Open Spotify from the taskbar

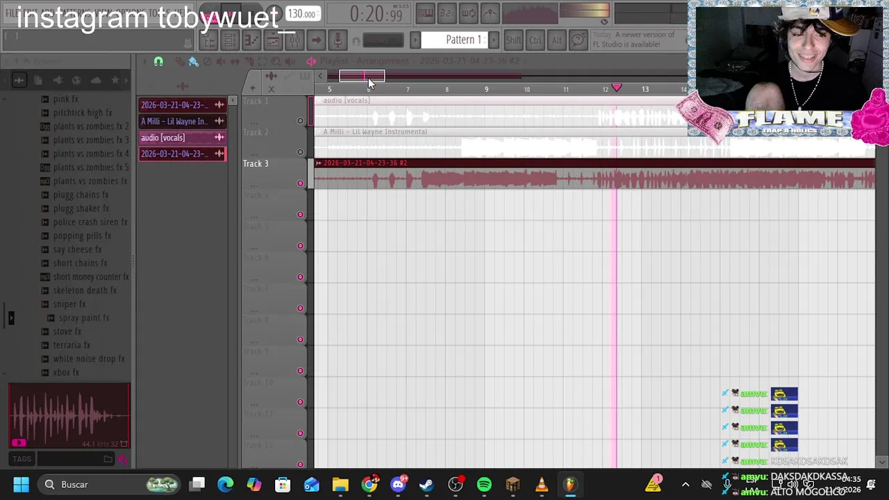point(484,484)
